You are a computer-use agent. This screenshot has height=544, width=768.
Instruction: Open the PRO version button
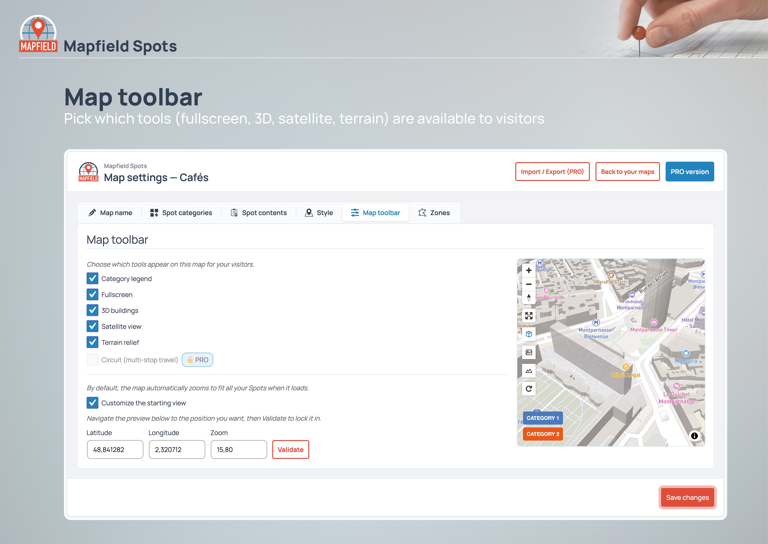tap(689, 171)
